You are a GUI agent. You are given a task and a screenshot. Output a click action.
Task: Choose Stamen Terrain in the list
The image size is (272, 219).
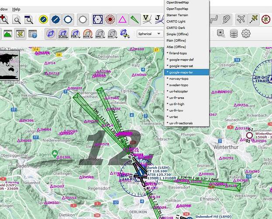point(179,14)
